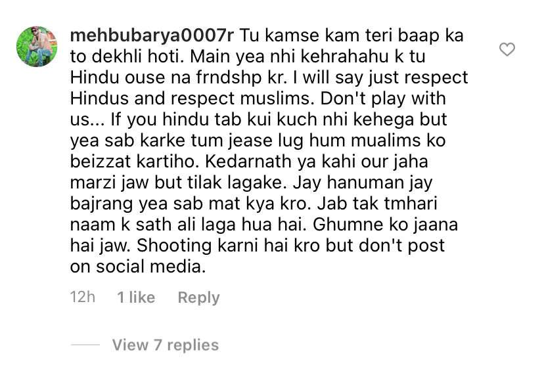Image resolution: width=544 pixels, height=373 pixels.
Task: Open the mehbubarya0007r username link
Action: 152,35
